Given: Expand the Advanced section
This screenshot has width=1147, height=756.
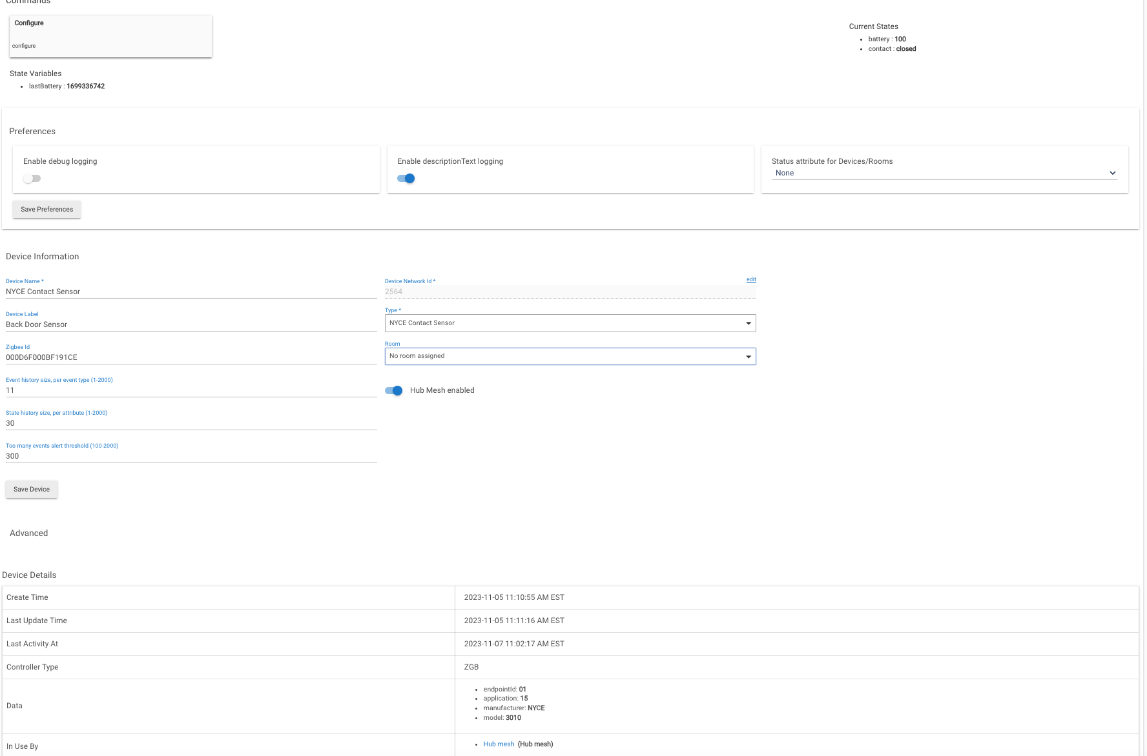Looking at the screenshot, I should tap(29, 533).
